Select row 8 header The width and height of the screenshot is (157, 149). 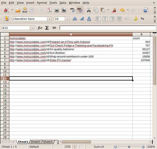[5, 64]
